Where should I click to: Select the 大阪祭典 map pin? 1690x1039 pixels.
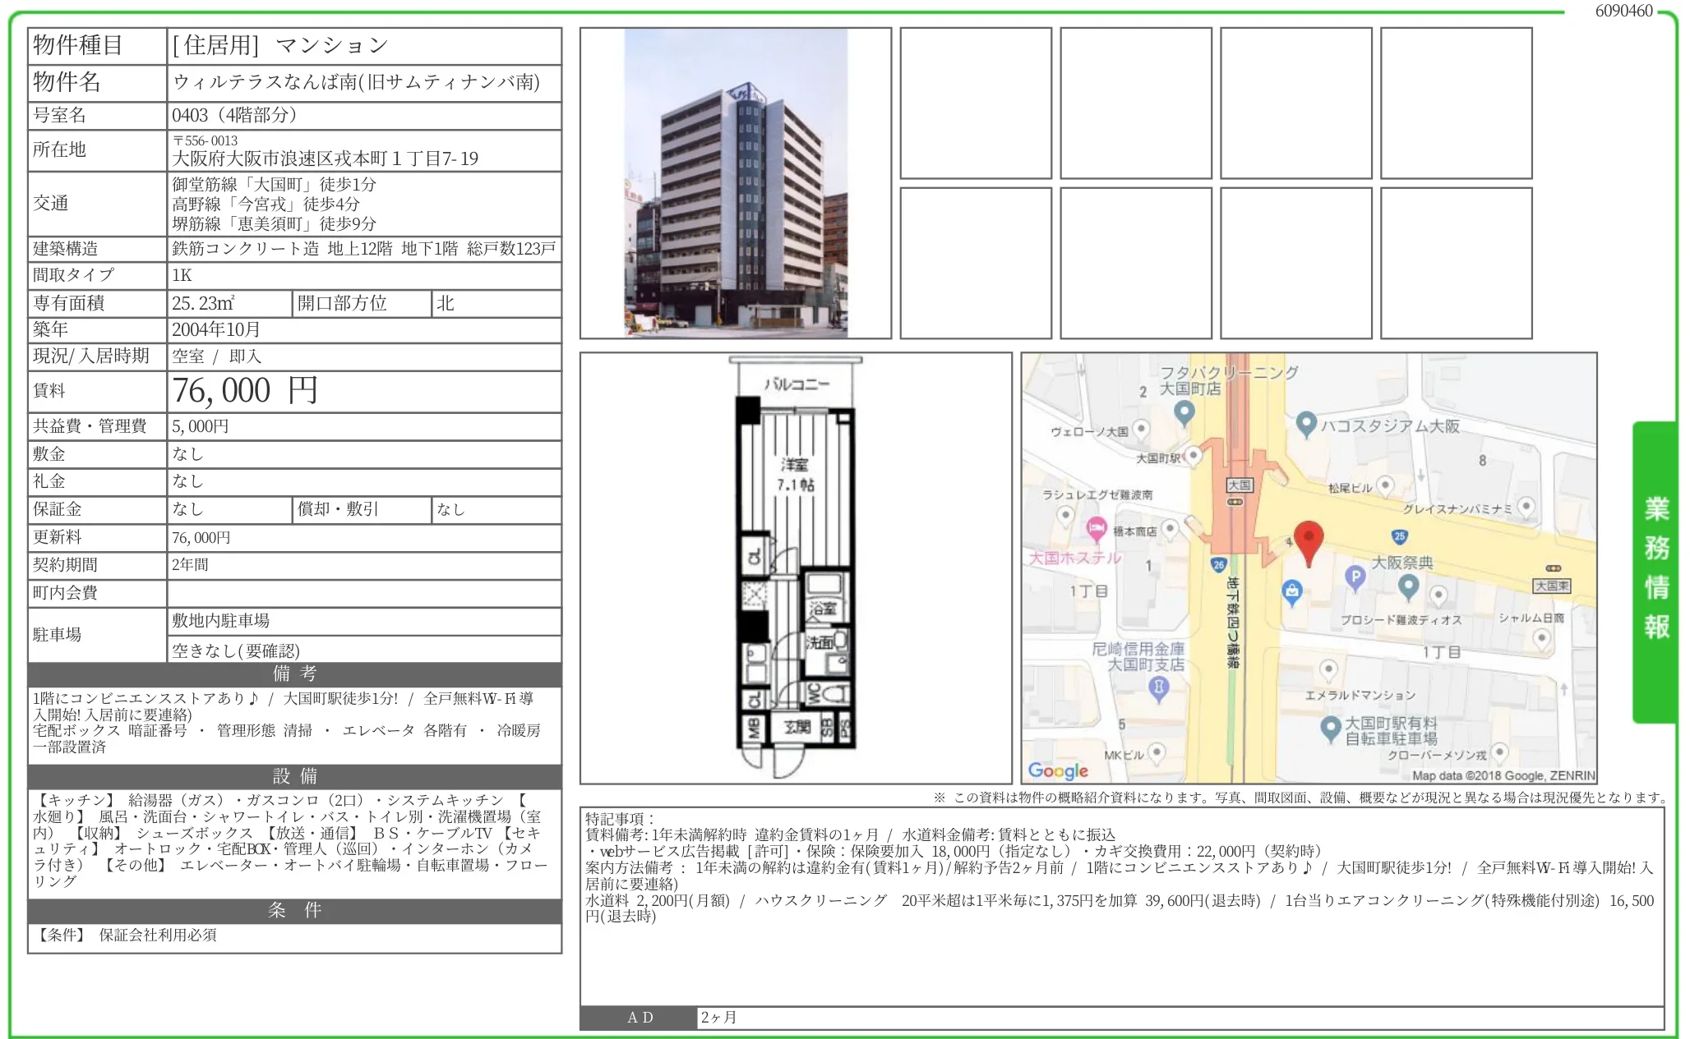click(x=1408, y=585)
